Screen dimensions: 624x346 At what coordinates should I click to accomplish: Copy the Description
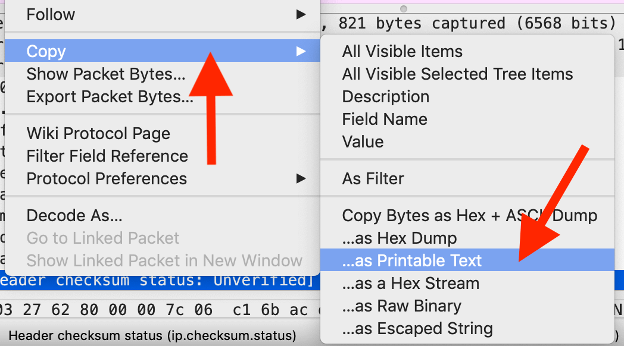point(385,97)
